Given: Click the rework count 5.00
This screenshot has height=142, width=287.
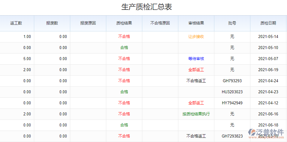Looking at the screenshot, I should click(27, 59).
